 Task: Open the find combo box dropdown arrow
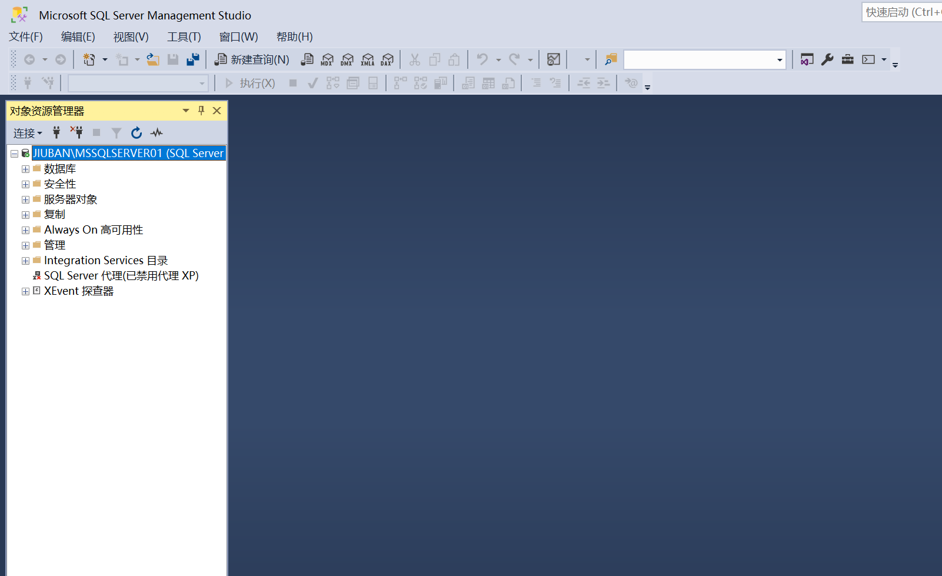point(780,60)
